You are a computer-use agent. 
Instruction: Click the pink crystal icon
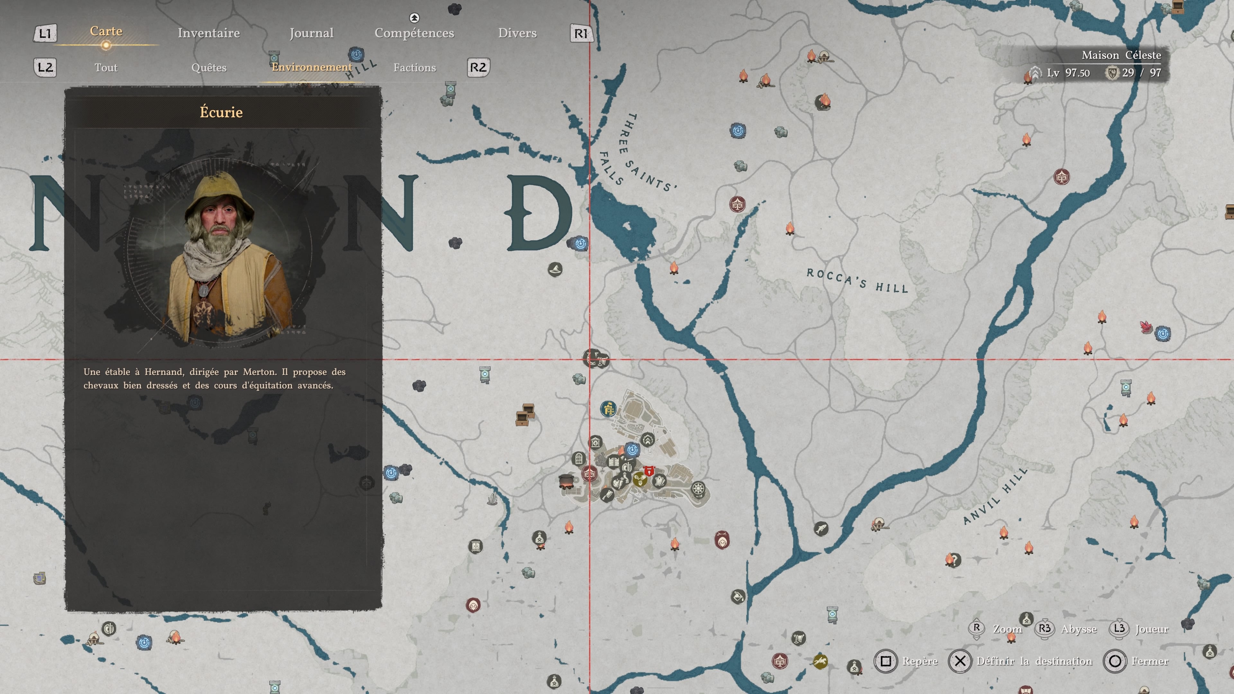coord(1146,327)
